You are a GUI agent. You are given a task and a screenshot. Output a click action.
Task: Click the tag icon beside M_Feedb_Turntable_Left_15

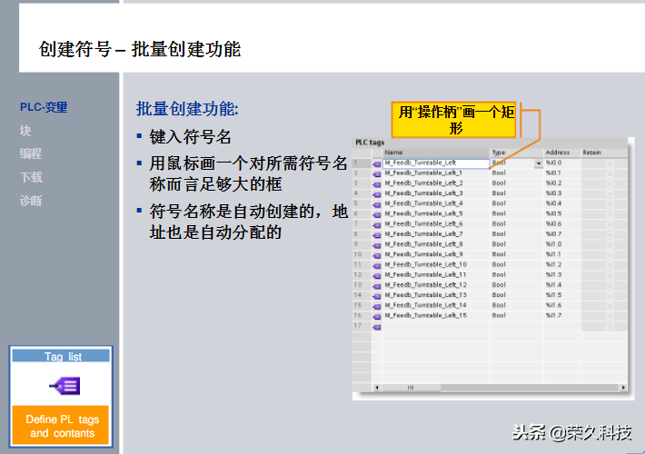(377, 317)
